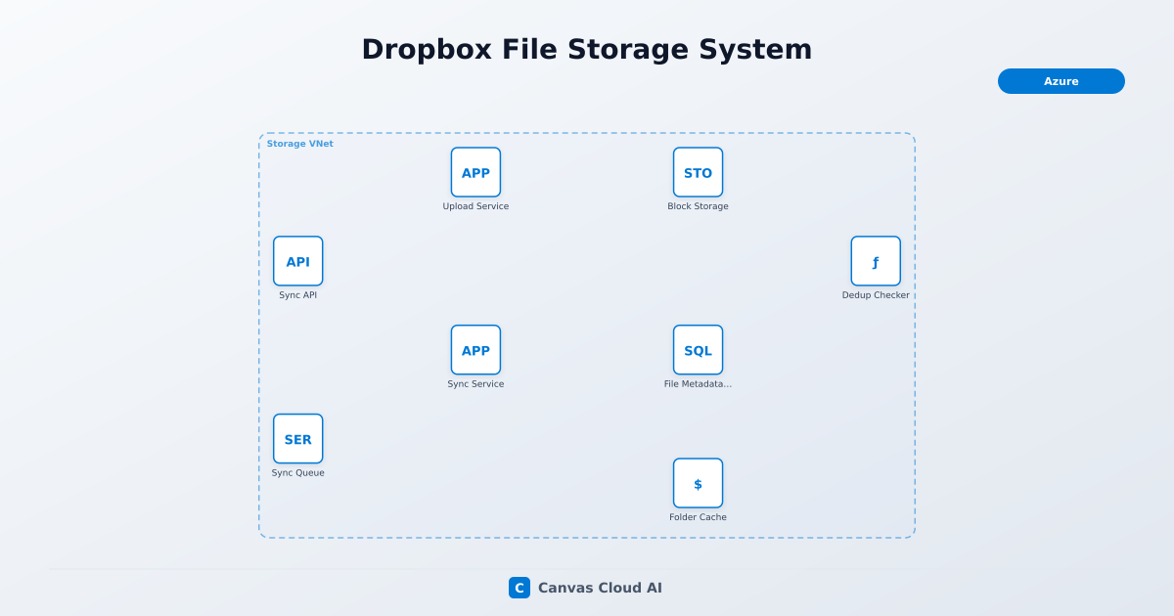Click the Folder Cache icon

(x=698, y=483)
